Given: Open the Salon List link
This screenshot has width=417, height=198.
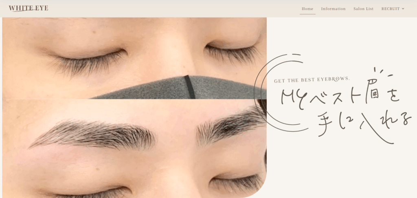Looking at the screenshot, I should coord(363,9).
